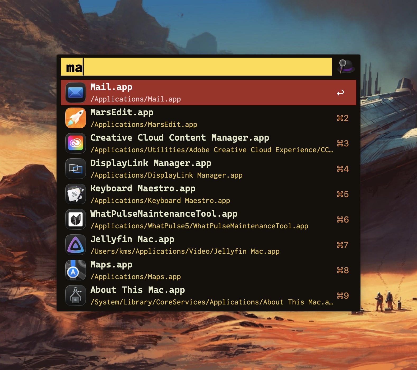The image size is (417, 370).
Task: Click the Jellyfin Mac triangle icon
Action: (x=76, y=245)
